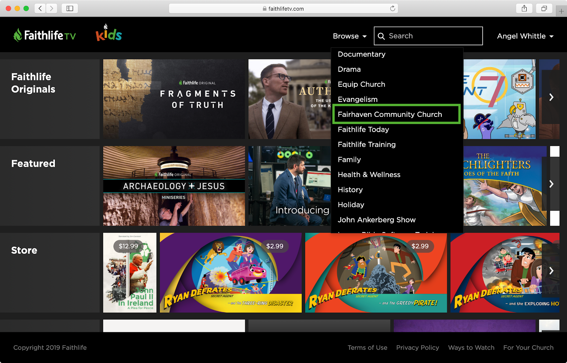The width and height of the screenshot is (567, 363).
Task: Choose Evangelism in the Browse menu
Action: (x=358, y=100)
